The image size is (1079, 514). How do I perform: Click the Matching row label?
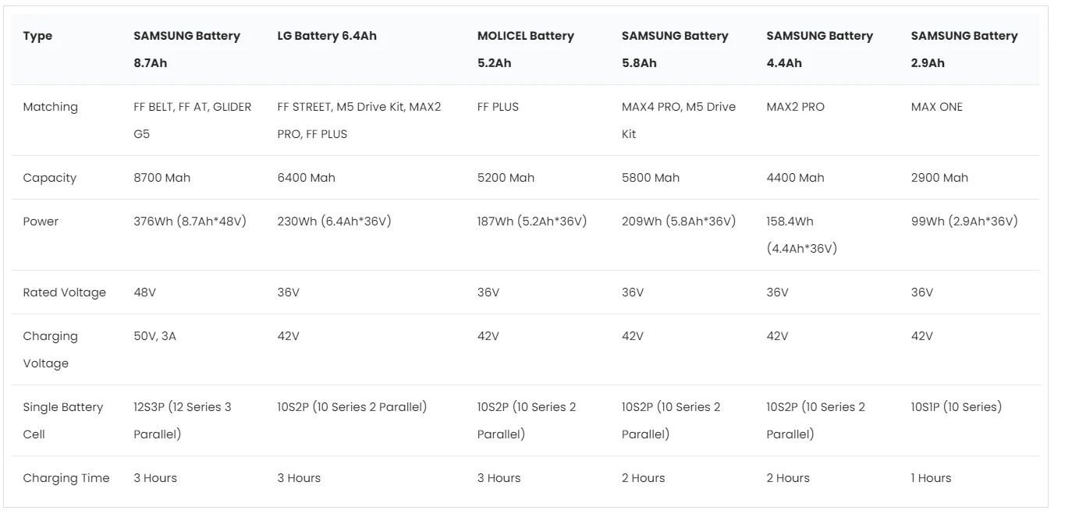(50, 107)
